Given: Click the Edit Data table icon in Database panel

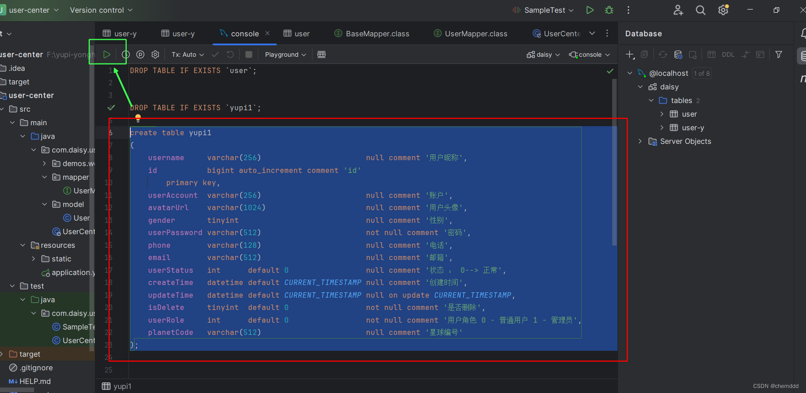Looking at the screenshot, I should pos(712,54).
